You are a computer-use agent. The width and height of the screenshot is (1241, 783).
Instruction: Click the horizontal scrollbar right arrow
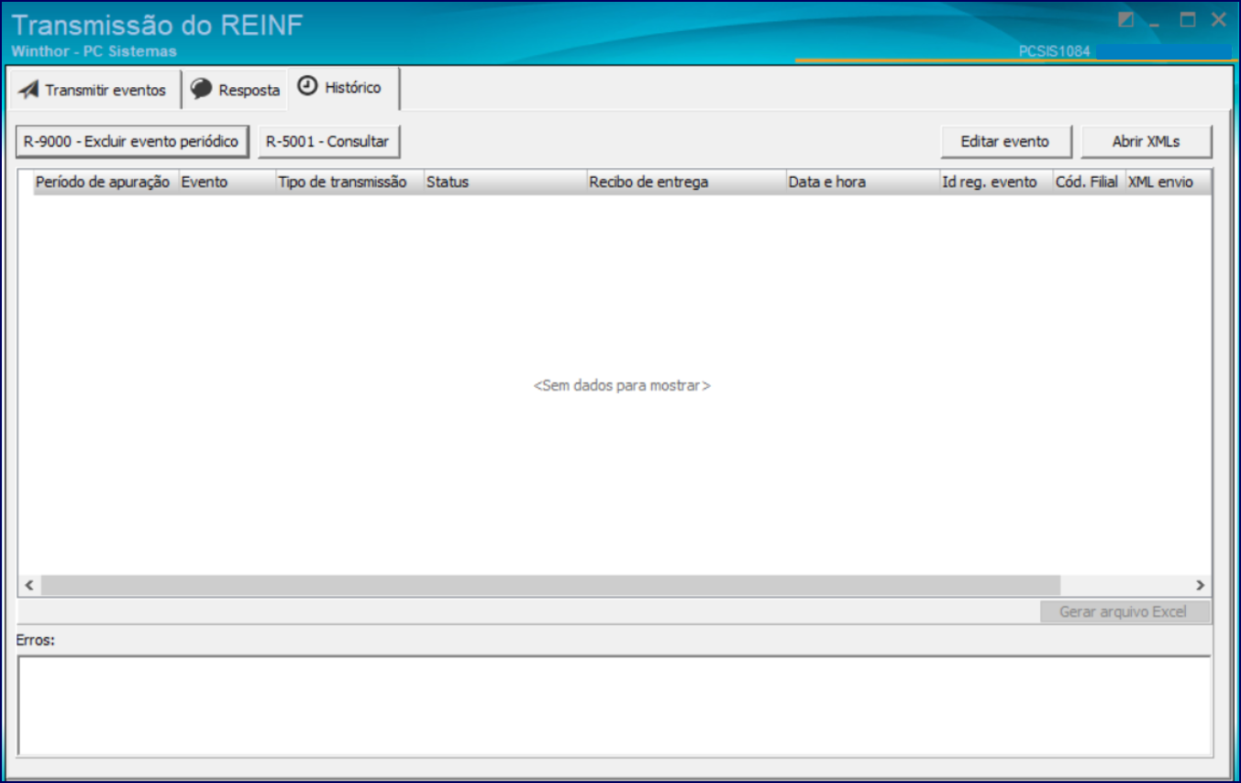click(1200, 585)
